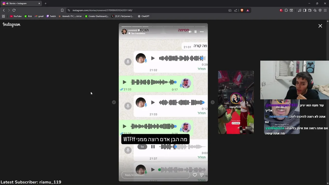Screen dimensions: 329x185
Task: Mute the story audio
Action: [190, 32]
